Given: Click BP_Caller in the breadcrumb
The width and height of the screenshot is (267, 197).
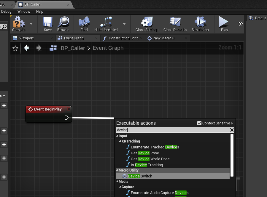Looking at the screenshot, I should click(x=73, y=48).
